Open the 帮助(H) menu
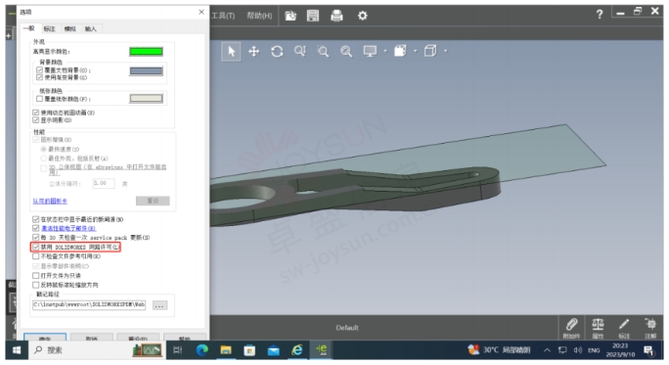669x365 pixels. [x=259, y=16]
